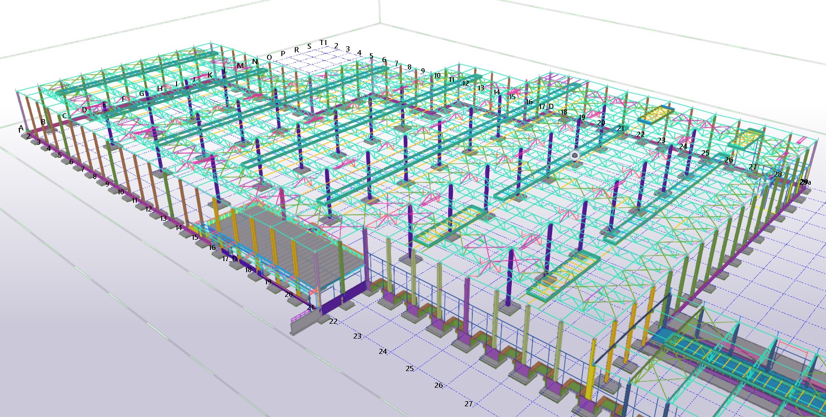
Task: Click grid axis label T1
Action: [324, 43]
